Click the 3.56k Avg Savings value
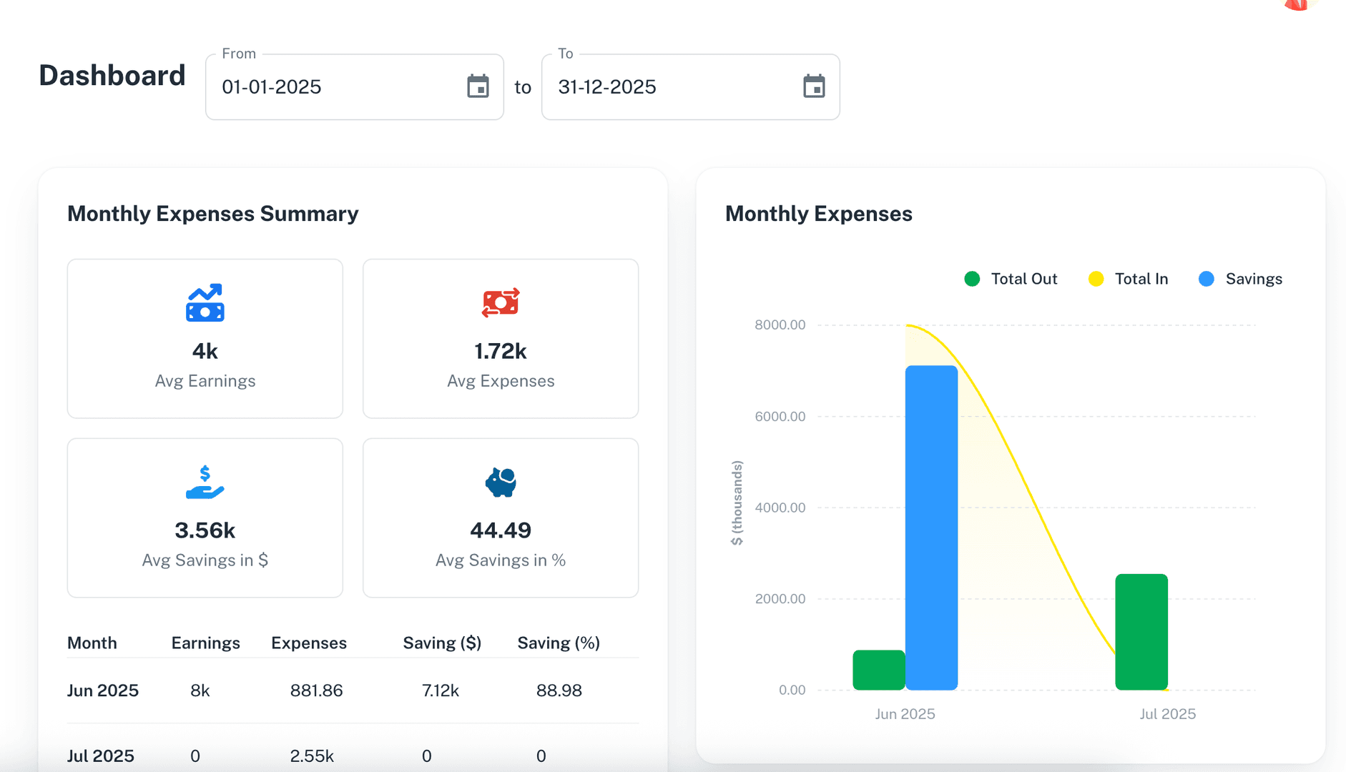 [x=205, y=530]
